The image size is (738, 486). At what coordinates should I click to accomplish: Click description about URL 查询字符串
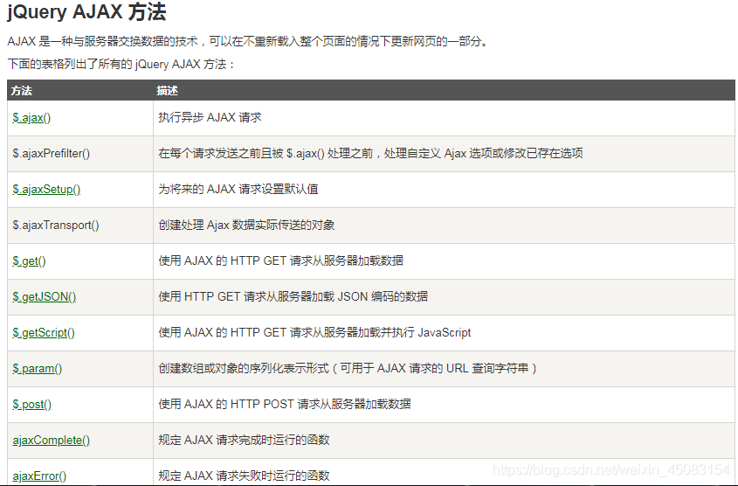(x=348, y=368)
